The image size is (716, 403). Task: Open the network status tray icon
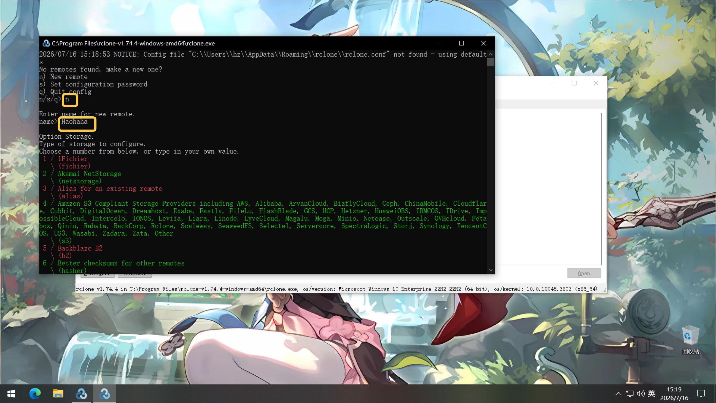[x=629, y=394]
